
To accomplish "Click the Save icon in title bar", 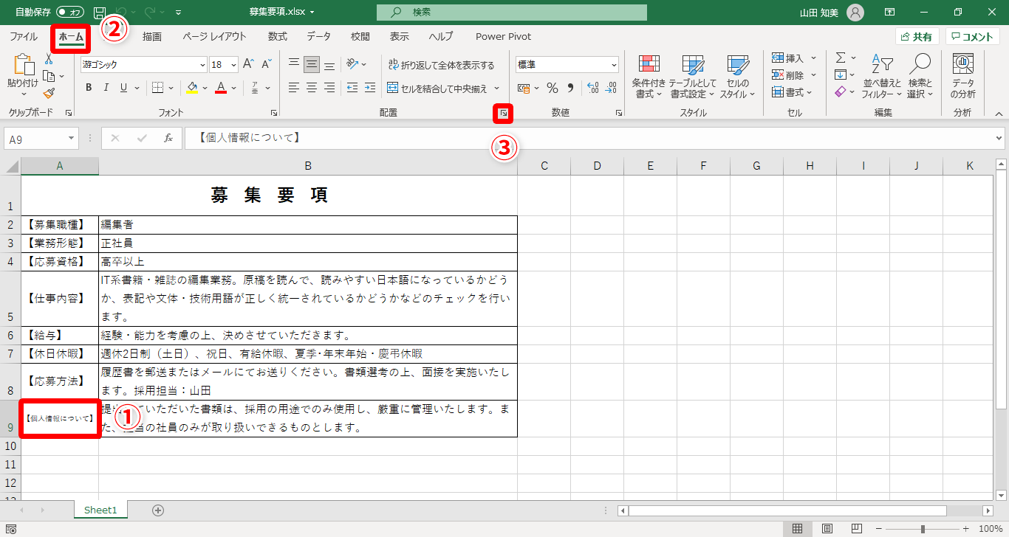I will 100,13.
